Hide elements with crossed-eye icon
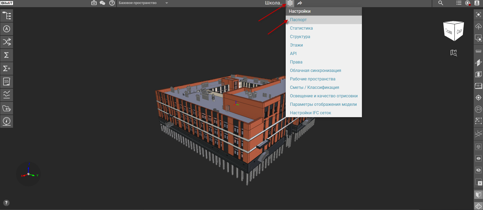 pyautogui.click(x=478, y=170)
